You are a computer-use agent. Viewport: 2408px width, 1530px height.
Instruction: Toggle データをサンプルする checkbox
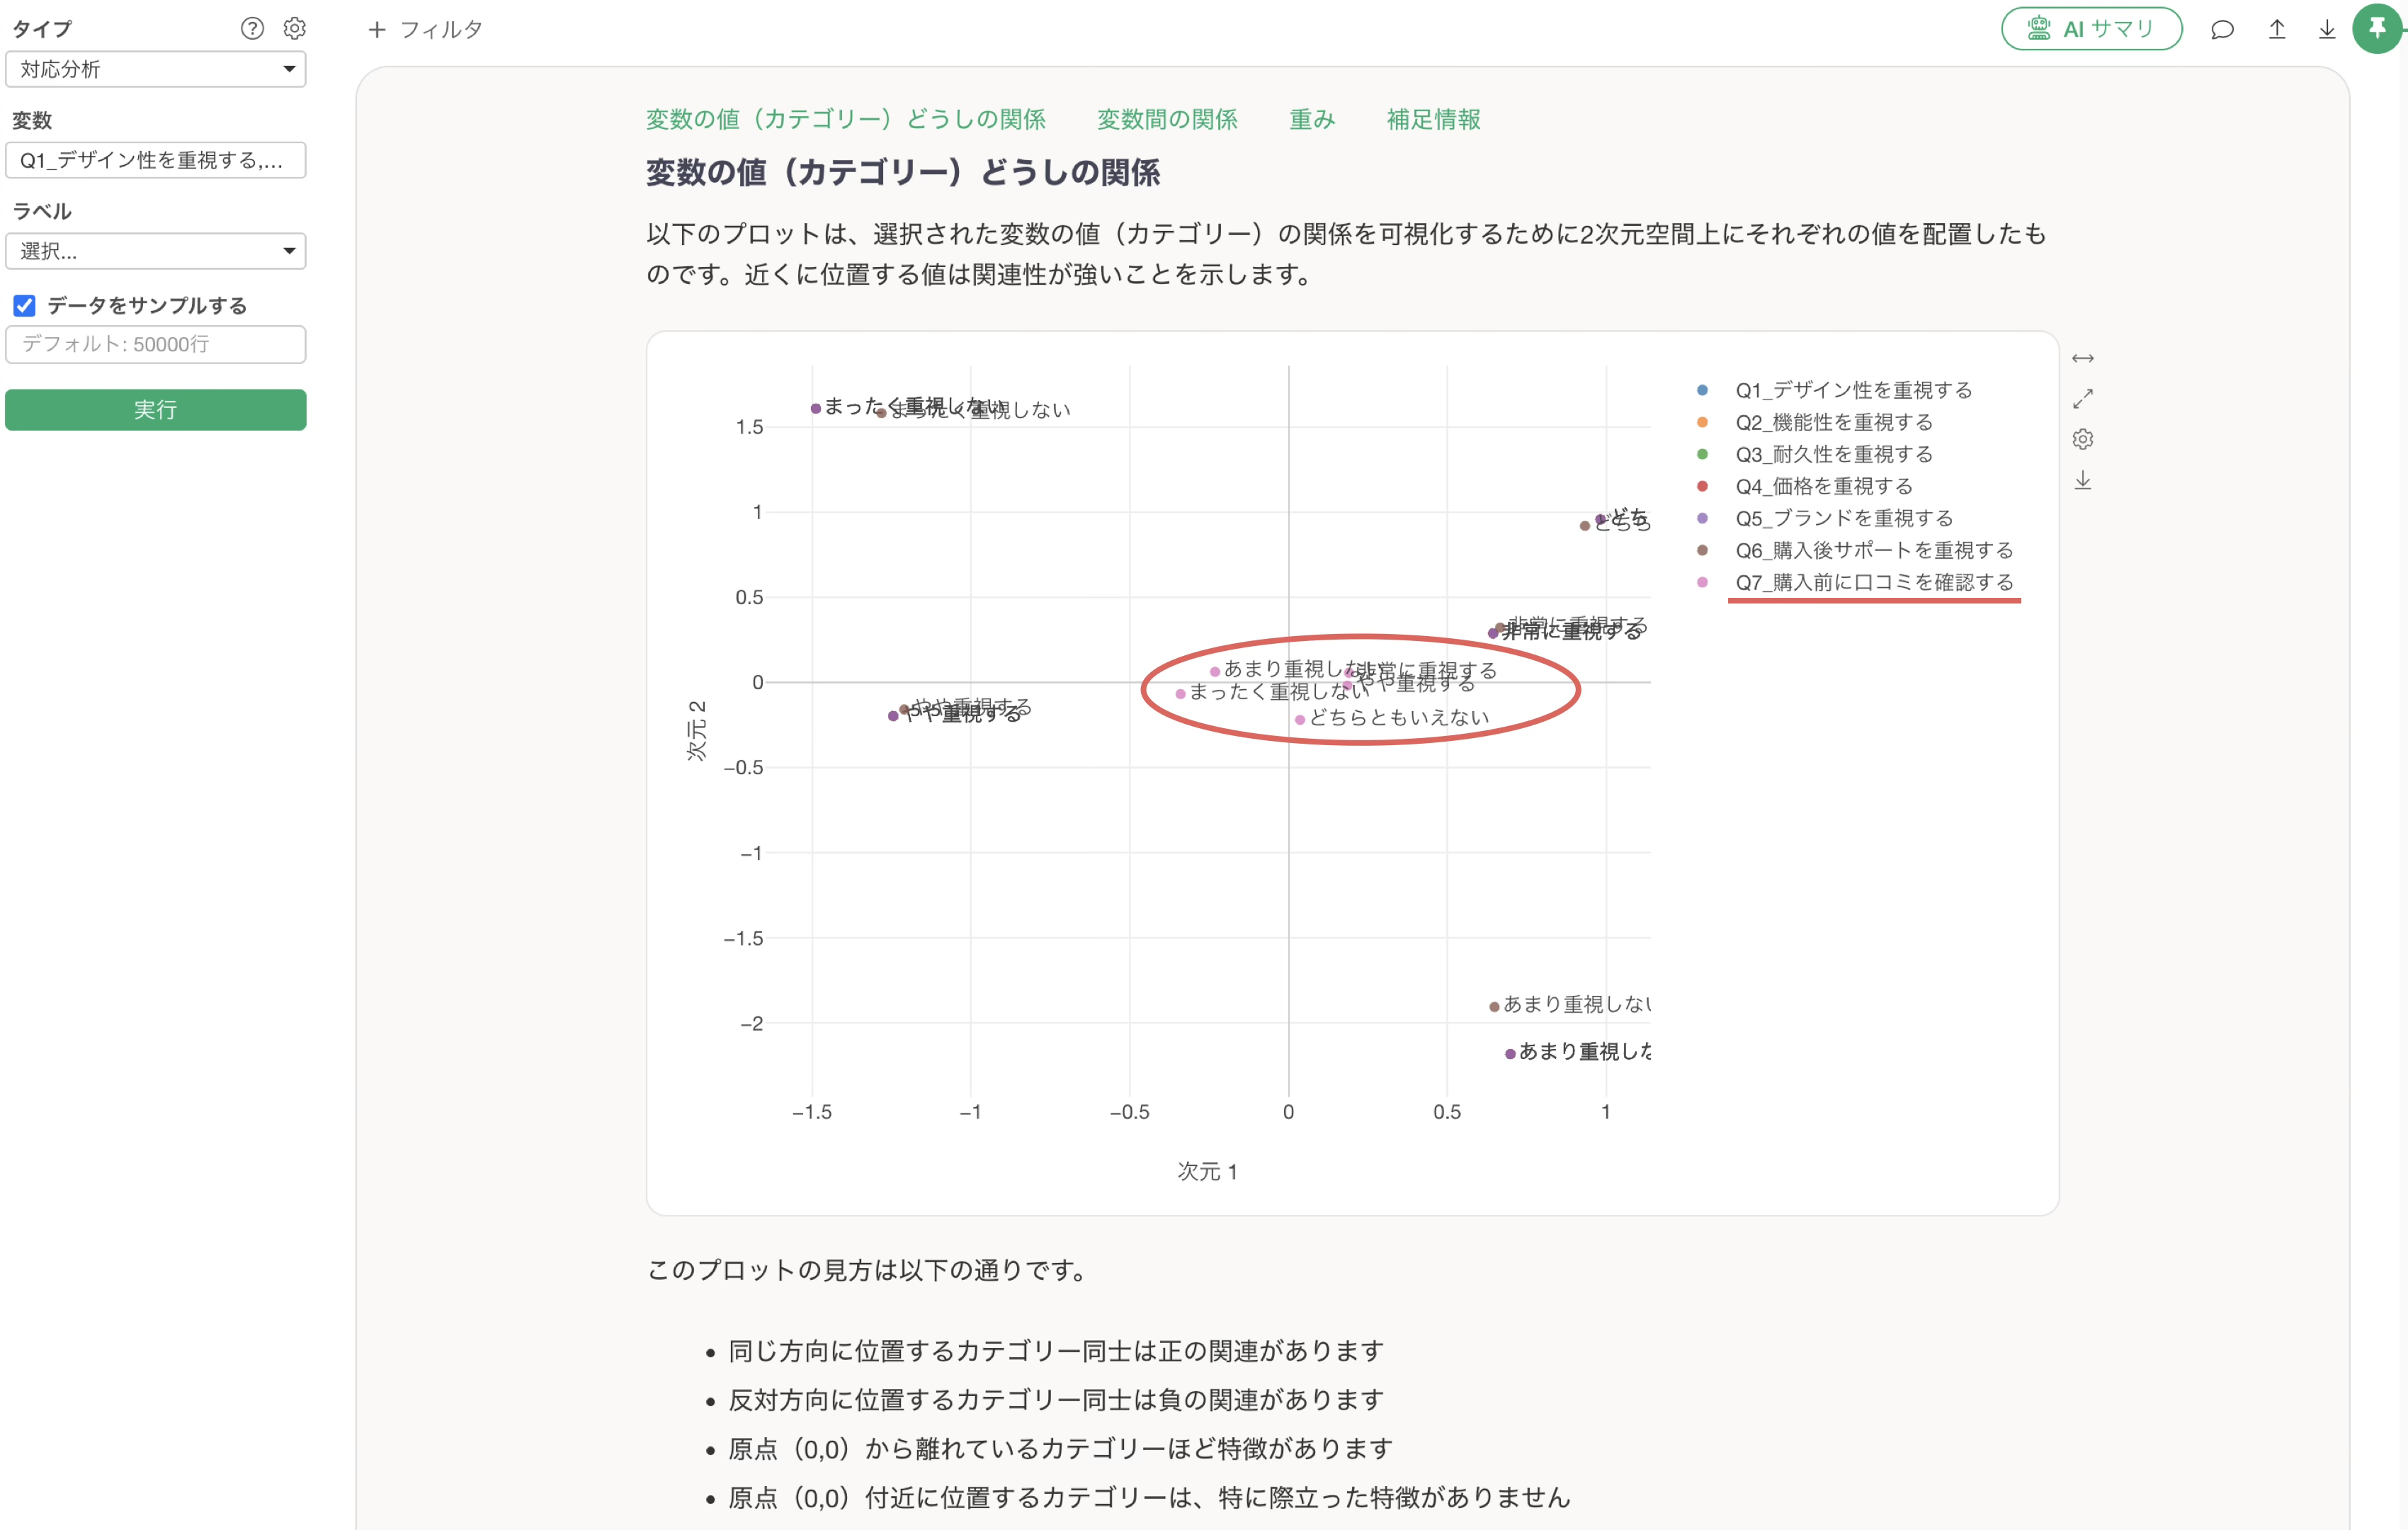25,305
